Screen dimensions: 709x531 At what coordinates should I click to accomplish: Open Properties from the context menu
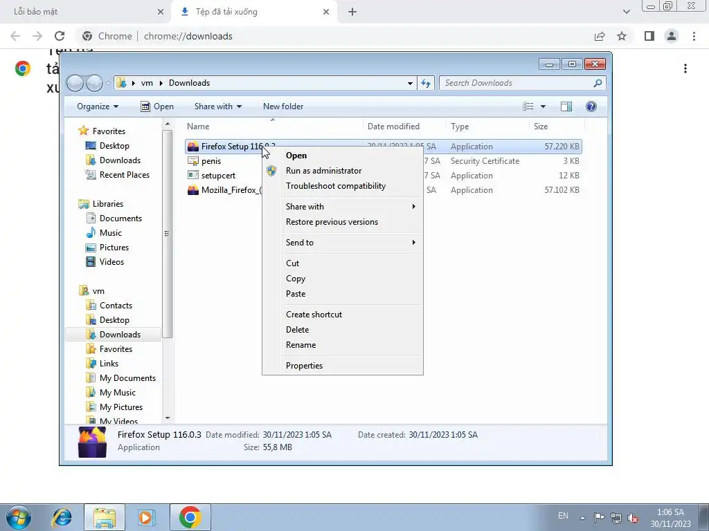(x=305, y=366)
